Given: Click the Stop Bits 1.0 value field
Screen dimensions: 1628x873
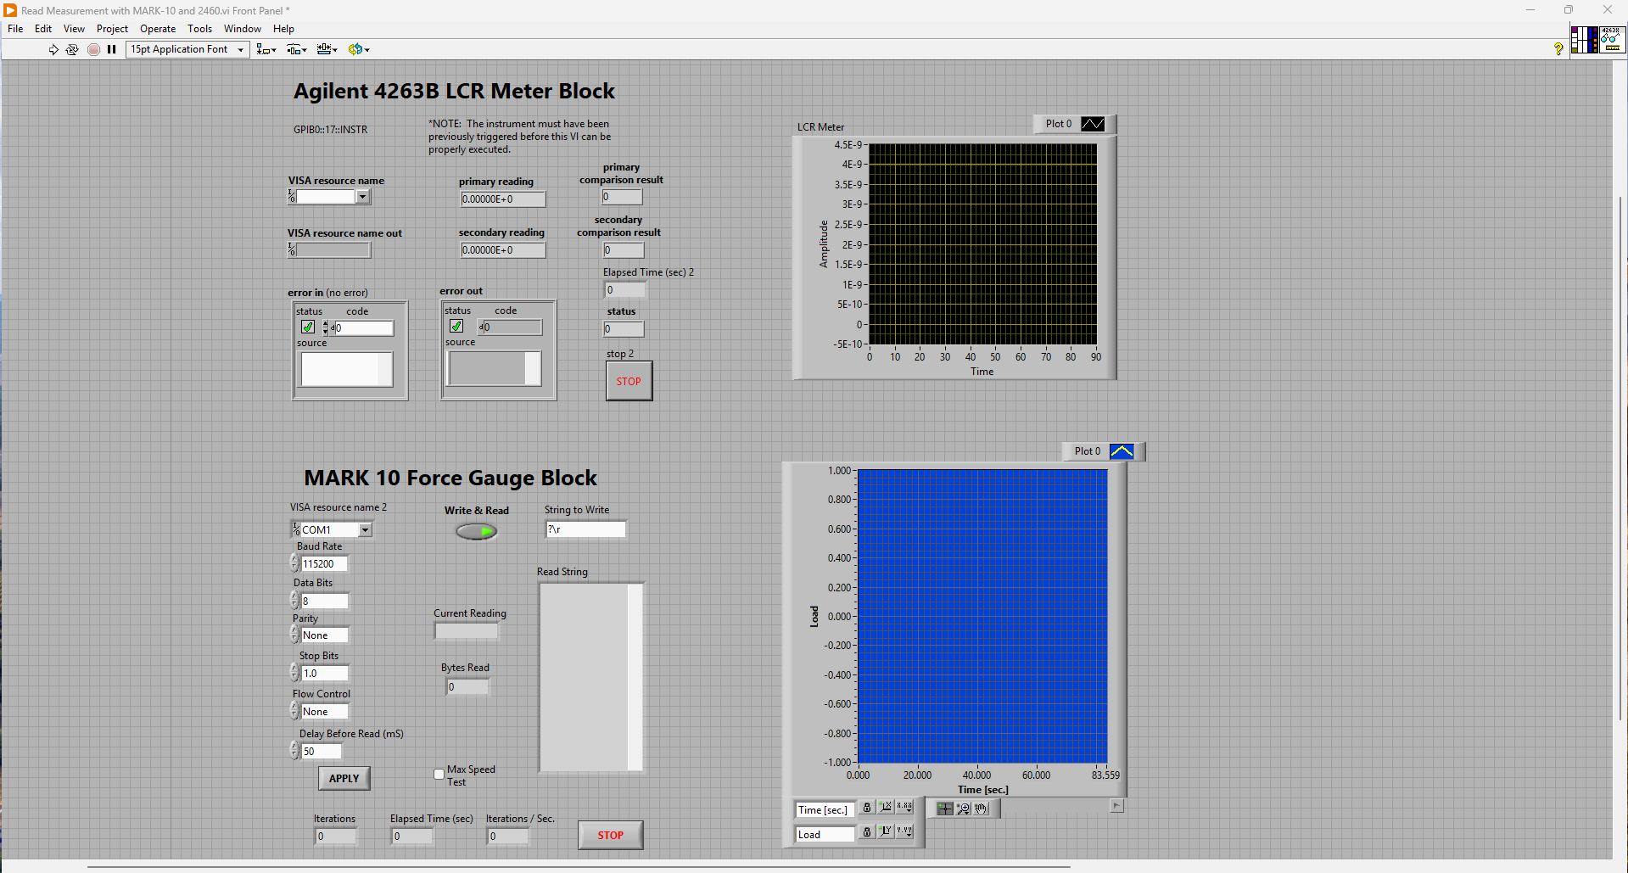Looking at the screenshot, I should click(324, 673).
